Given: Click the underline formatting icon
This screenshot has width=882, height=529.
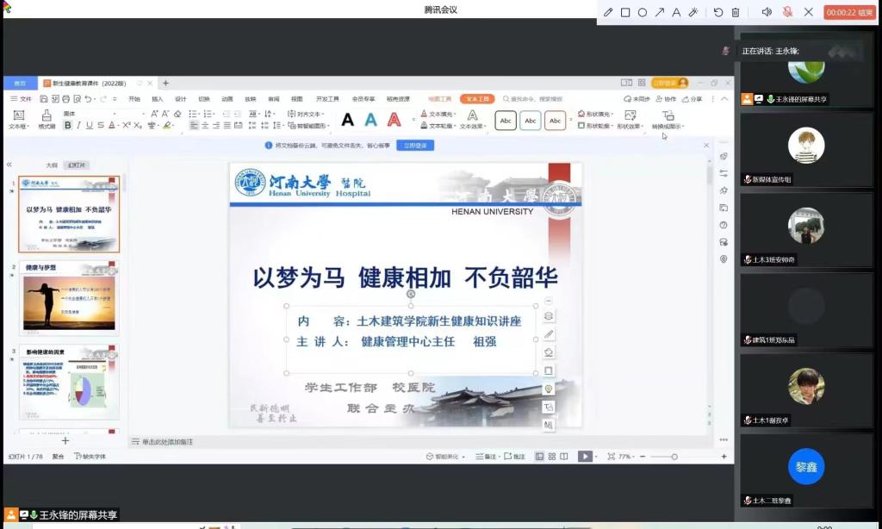Looking at the screenshot, I should pyautogui.click(x=90, y=126).
